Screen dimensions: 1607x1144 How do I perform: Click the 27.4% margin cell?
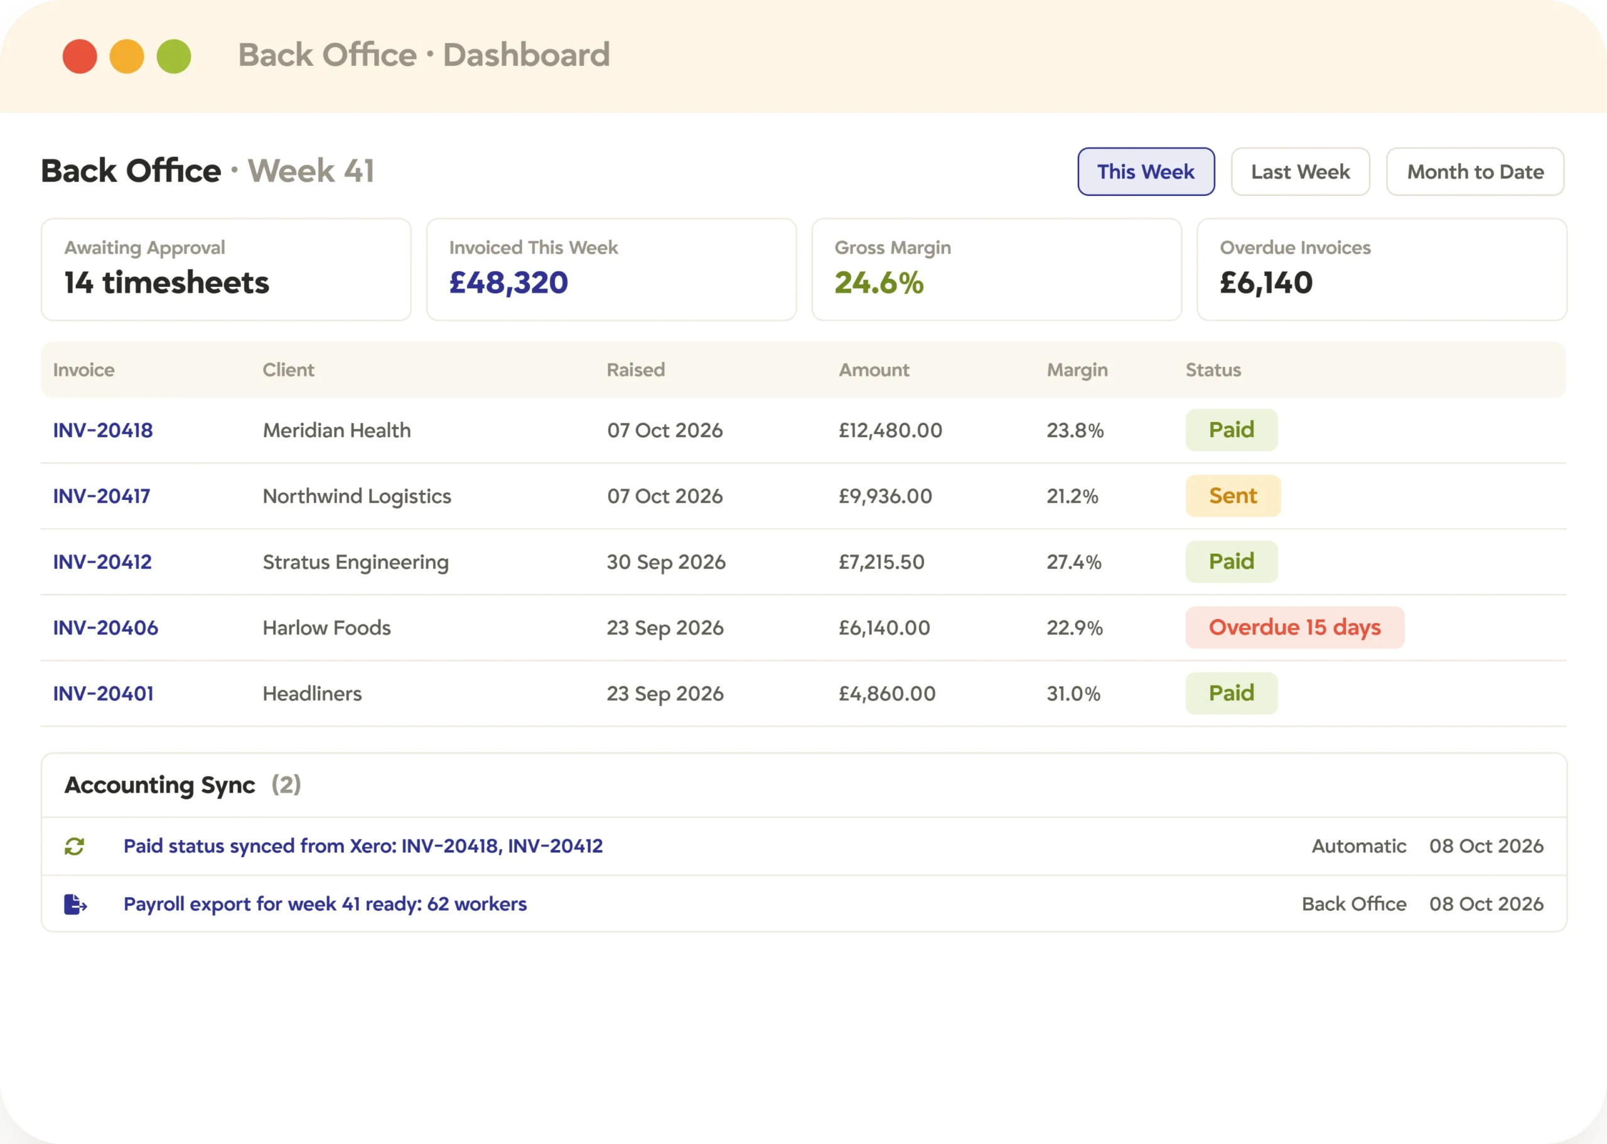(x=1074, y=562)
